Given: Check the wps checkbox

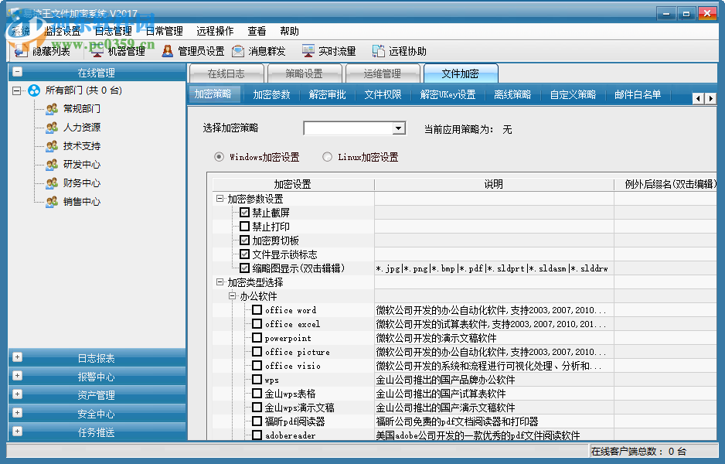Looking at the screenshot, I should pos(257,380).
